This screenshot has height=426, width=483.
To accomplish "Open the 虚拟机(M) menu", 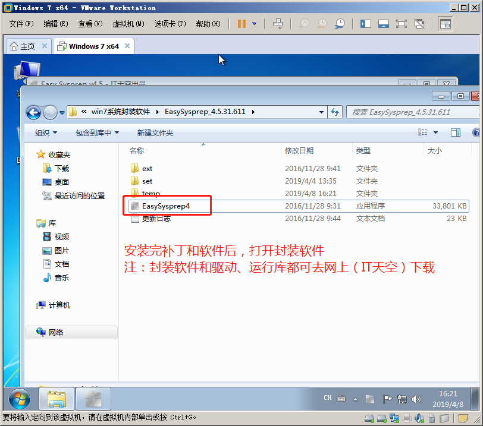I will pyautogui.click(x=128, y=24).
